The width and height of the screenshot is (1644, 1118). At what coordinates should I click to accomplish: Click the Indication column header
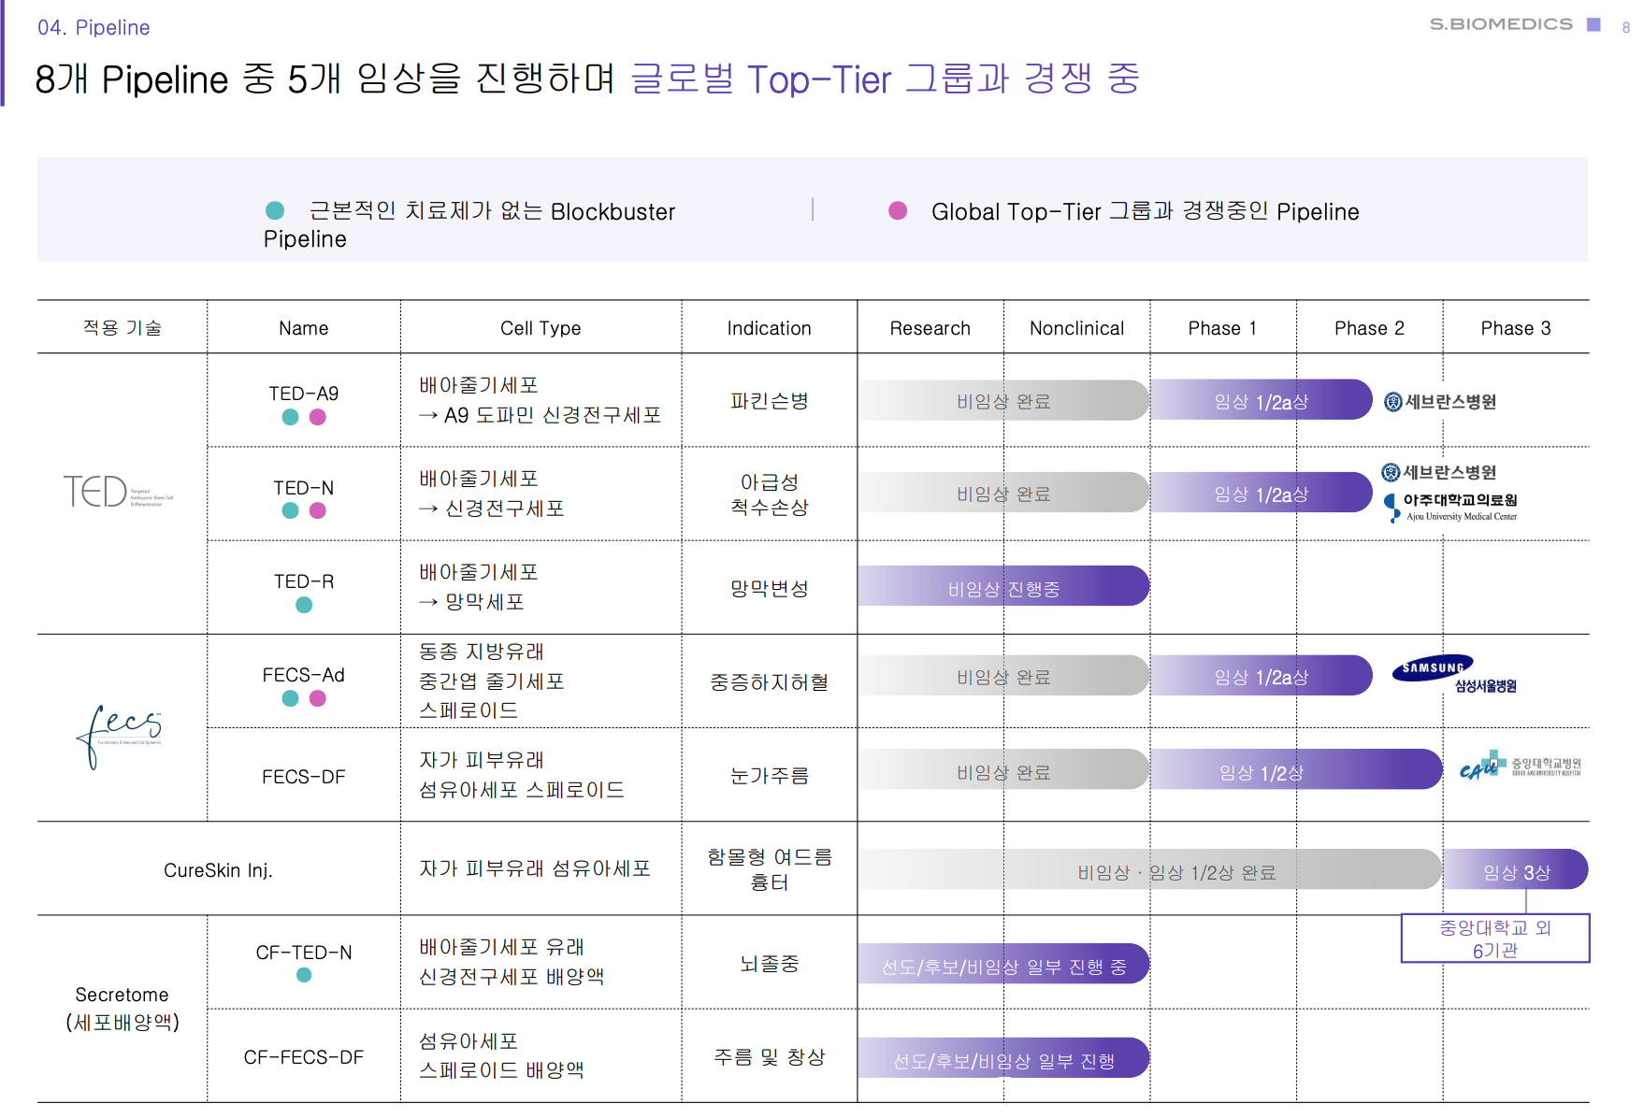point(770,328)
